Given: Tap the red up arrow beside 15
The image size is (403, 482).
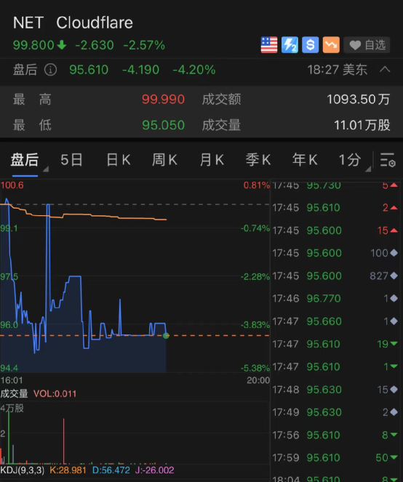Looking at the screenshot, I should pos(394,230).
